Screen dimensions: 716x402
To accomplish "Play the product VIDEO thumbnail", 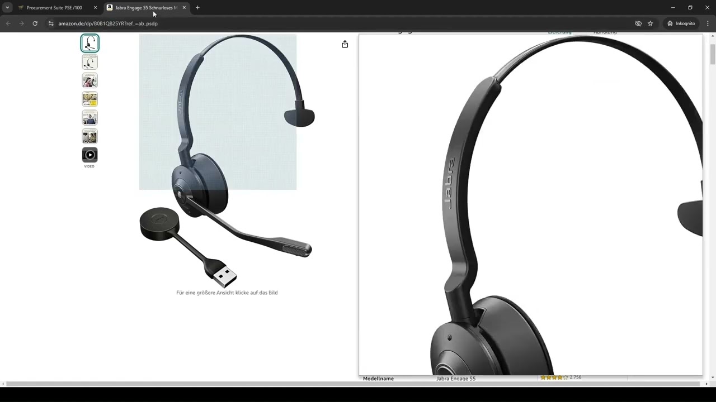I will pos(89,155).
